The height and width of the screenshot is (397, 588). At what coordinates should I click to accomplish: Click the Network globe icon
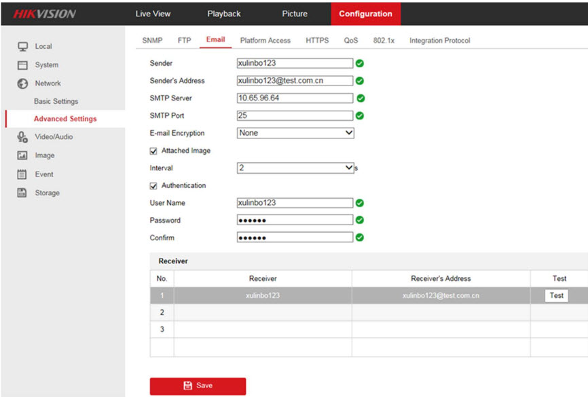(x=22, y=83)
